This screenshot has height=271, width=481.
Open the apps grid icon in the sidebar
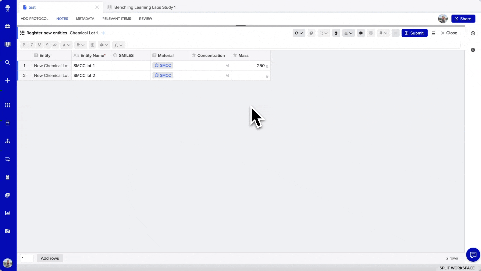8,105
